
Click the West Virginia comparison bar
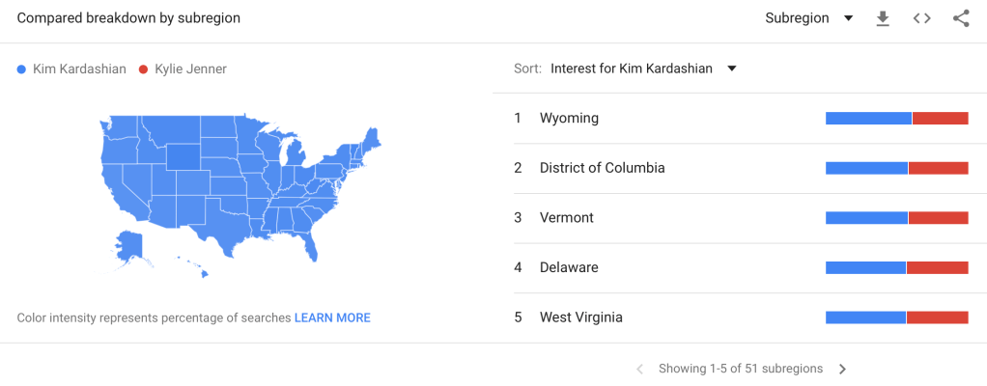coord(896,317)
